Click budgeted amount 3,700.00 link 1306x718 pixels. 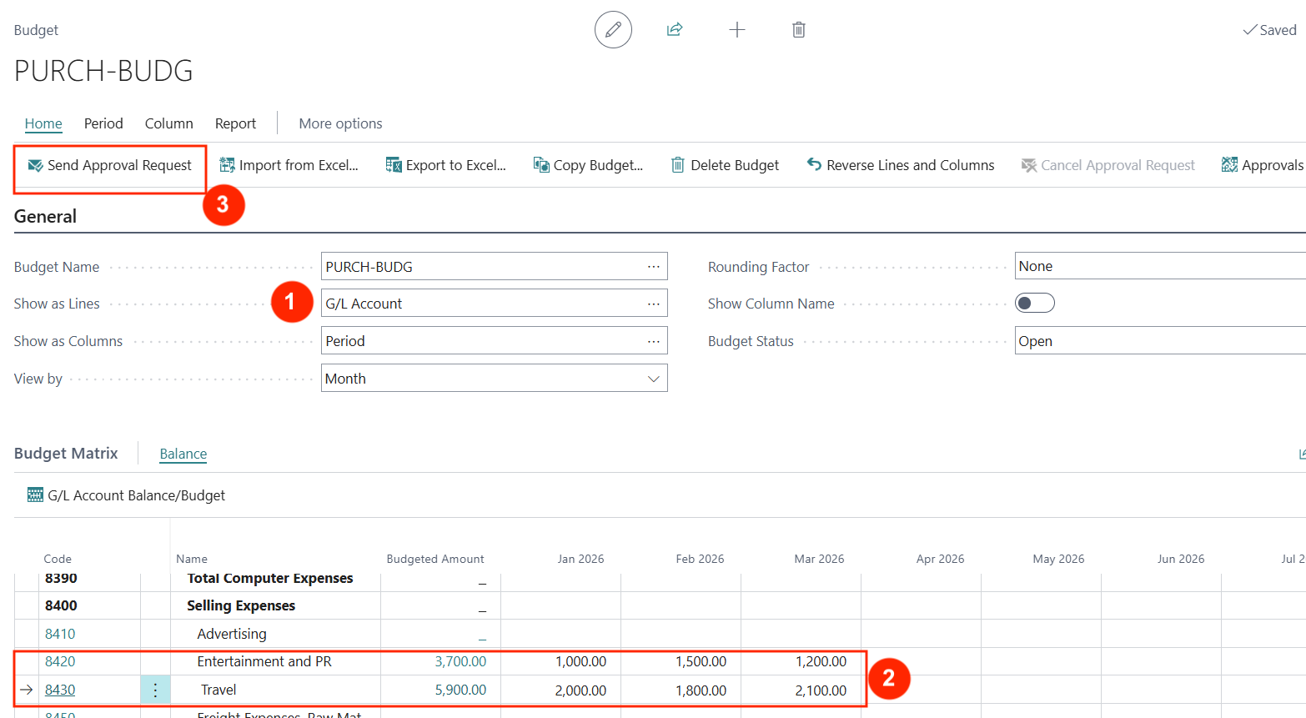pyautogui.click(x=460, y=661)
